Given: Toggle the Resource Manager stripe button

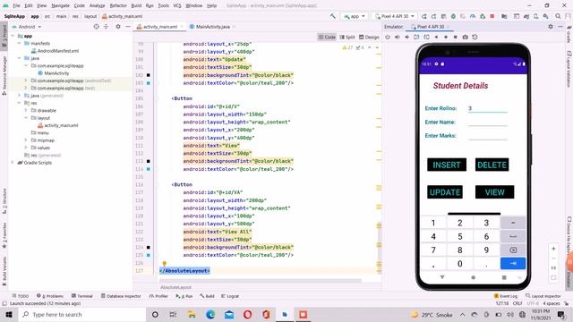Looking at the screenshot, I should (4, 75).
